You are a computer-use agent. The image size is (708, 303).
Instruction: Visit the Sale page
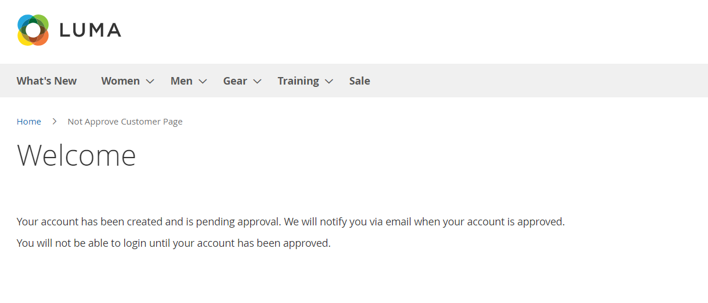point(359,81)
